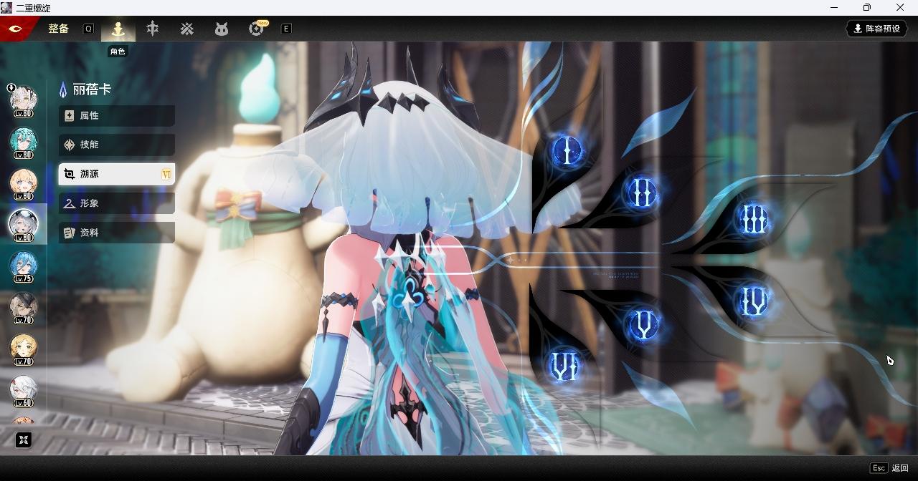Select the blue-haired Lv.75 character avatar
Viewport: 918px width, 481px height.
(23, 266)
